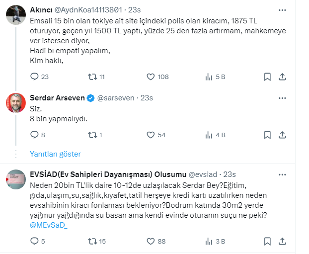
Task: Retweet the EVSİAD tweet
Action: [92, 242]
